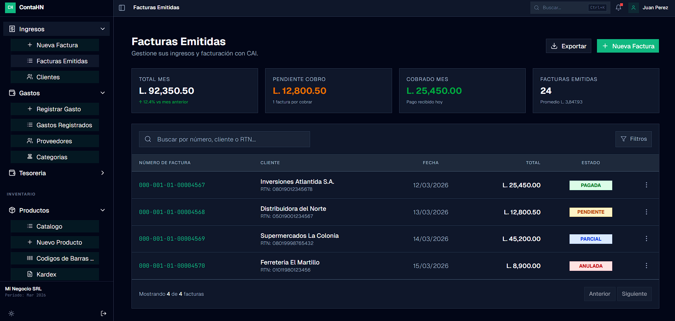The width and height of the screenshot is (675, 321).
Task: Select Kardex from the sidebar
Action: 55,274
